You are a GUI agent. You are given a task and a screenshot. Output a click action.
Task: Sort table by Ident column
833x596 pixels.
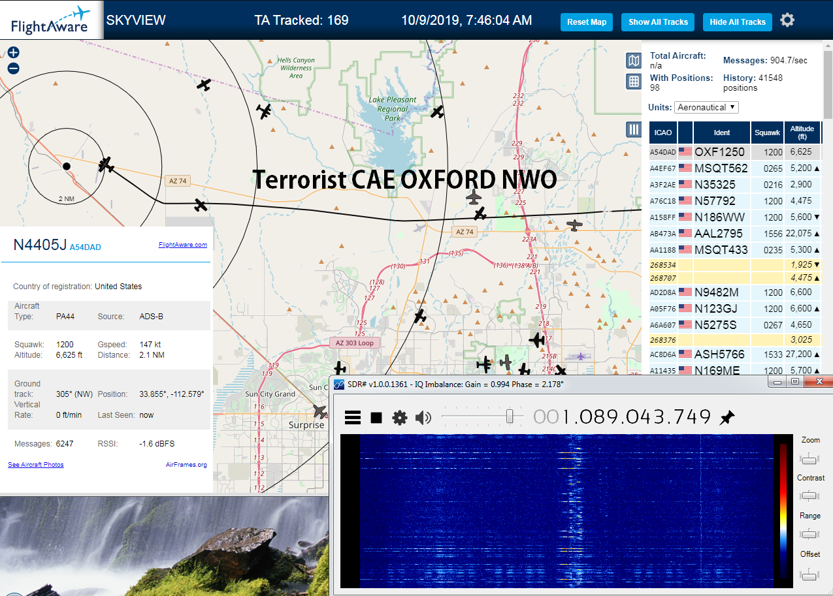[722, 133]
